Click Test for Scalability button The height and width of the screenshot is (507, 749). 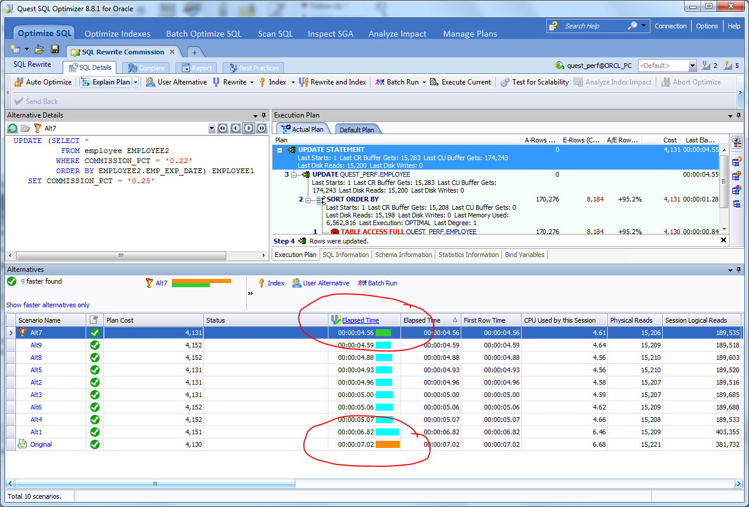pyautogui.click(x=535, y=82)
